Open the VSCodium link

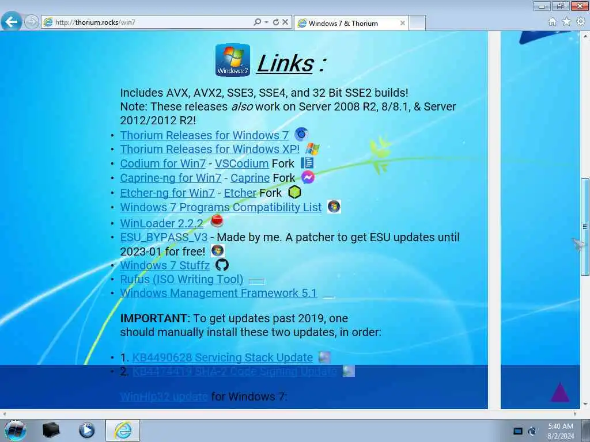tap(241, 163)
